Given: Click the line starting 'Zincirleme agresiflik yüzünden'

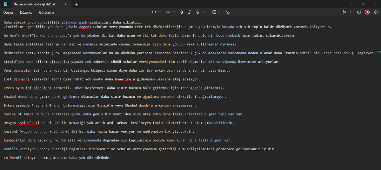Looking at the screenshot, I should coord(167,27).
